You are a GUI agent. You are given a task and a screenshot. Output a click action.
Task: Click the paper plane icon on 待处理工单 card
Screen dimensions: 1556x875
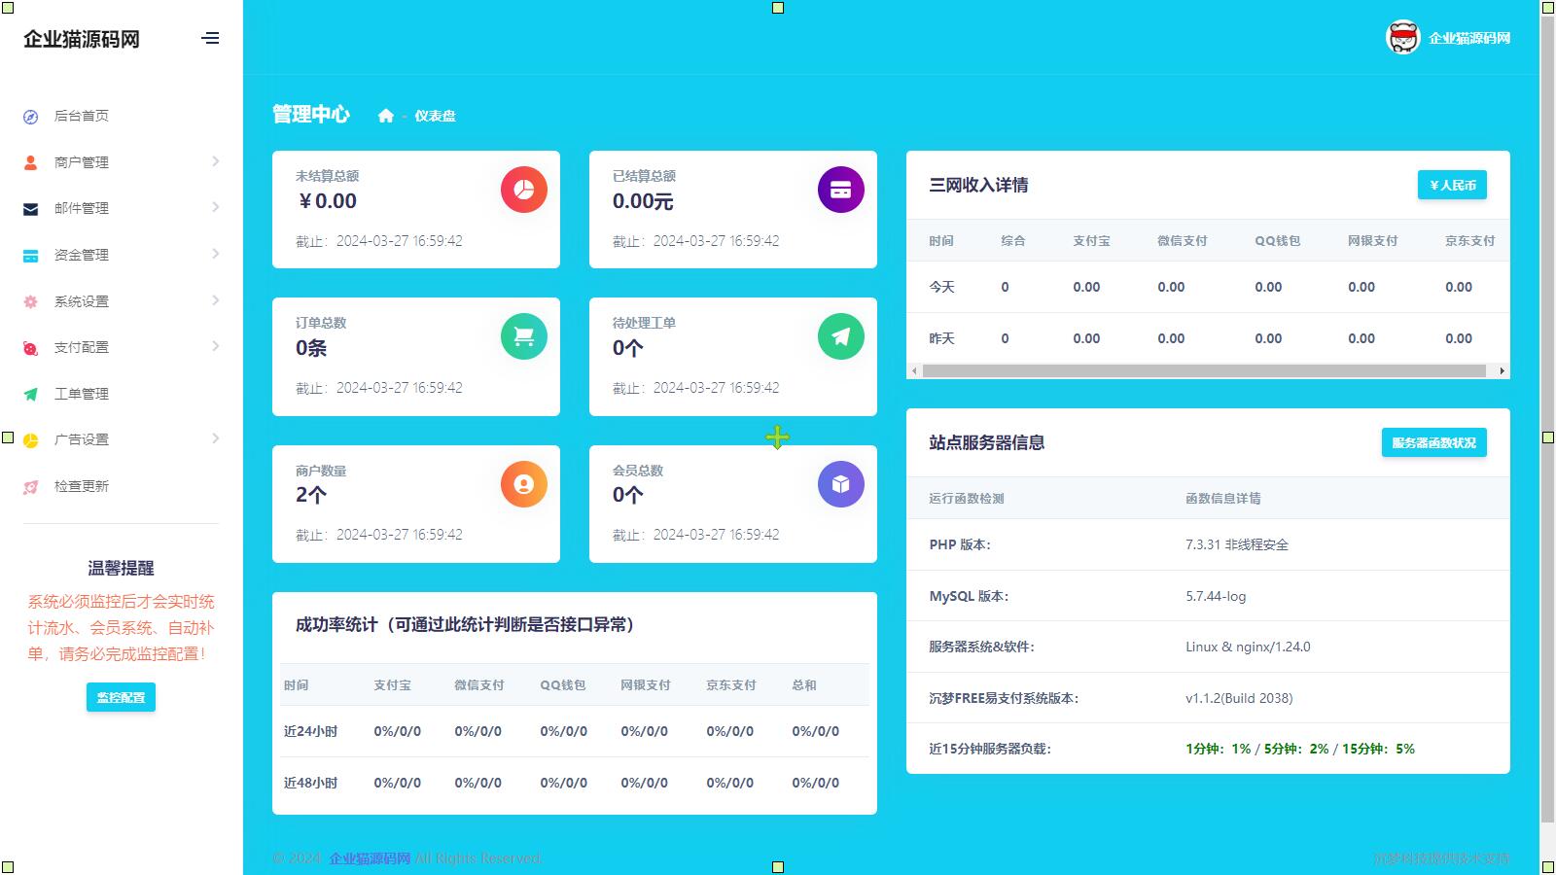coord(841,336)
